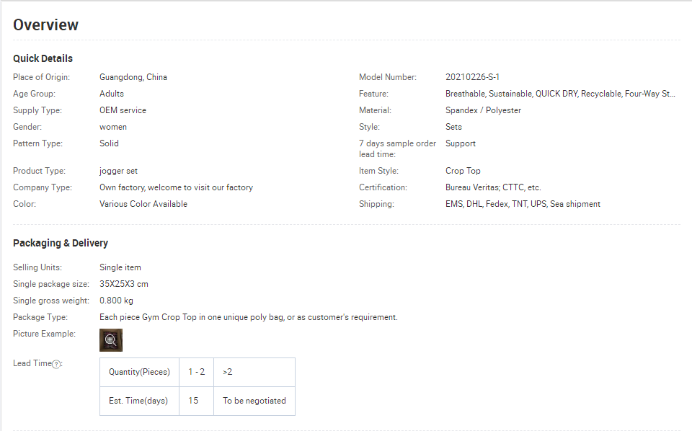Click the 'Shipping:' label
The width and height of the screenshot is (692, 431).
pyautogui.click(x=376, y=204)
